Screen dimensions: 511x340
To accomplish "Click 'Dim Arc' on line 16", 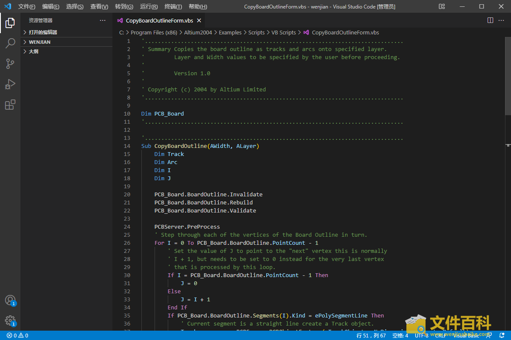I will coord(166,162).
